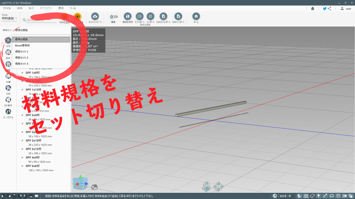The width and height of the screenshot is (355, 199).
Task: Select SPF 6x6材 in material list
Action: click(33, 166)
